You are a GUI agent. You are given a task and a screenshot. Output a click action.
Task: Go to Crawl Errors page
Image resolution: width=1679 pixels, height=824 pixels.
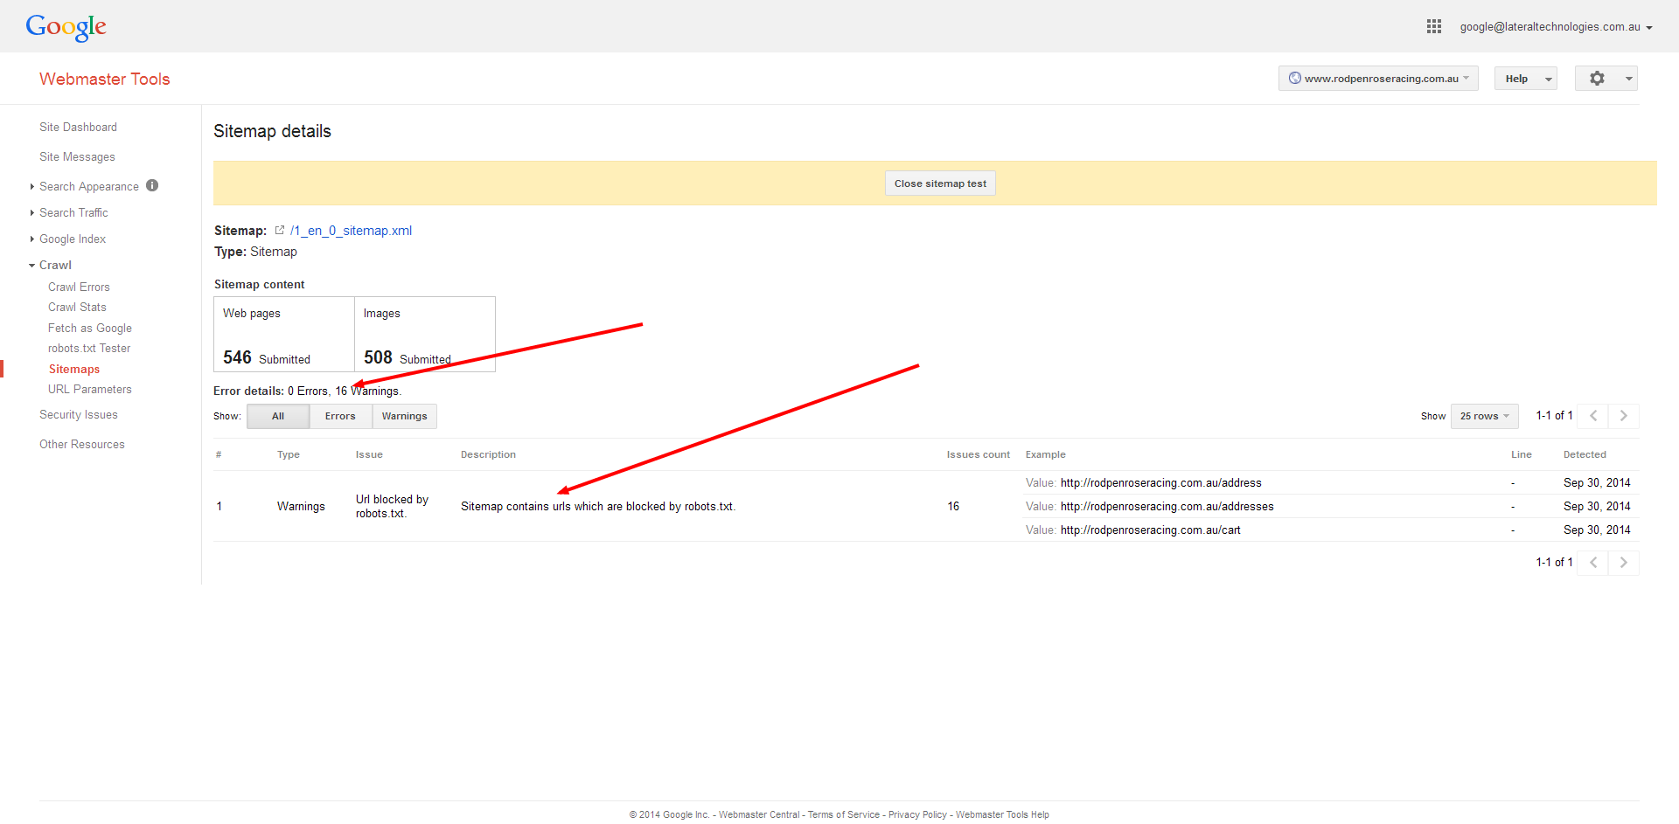tap(79, 287)
